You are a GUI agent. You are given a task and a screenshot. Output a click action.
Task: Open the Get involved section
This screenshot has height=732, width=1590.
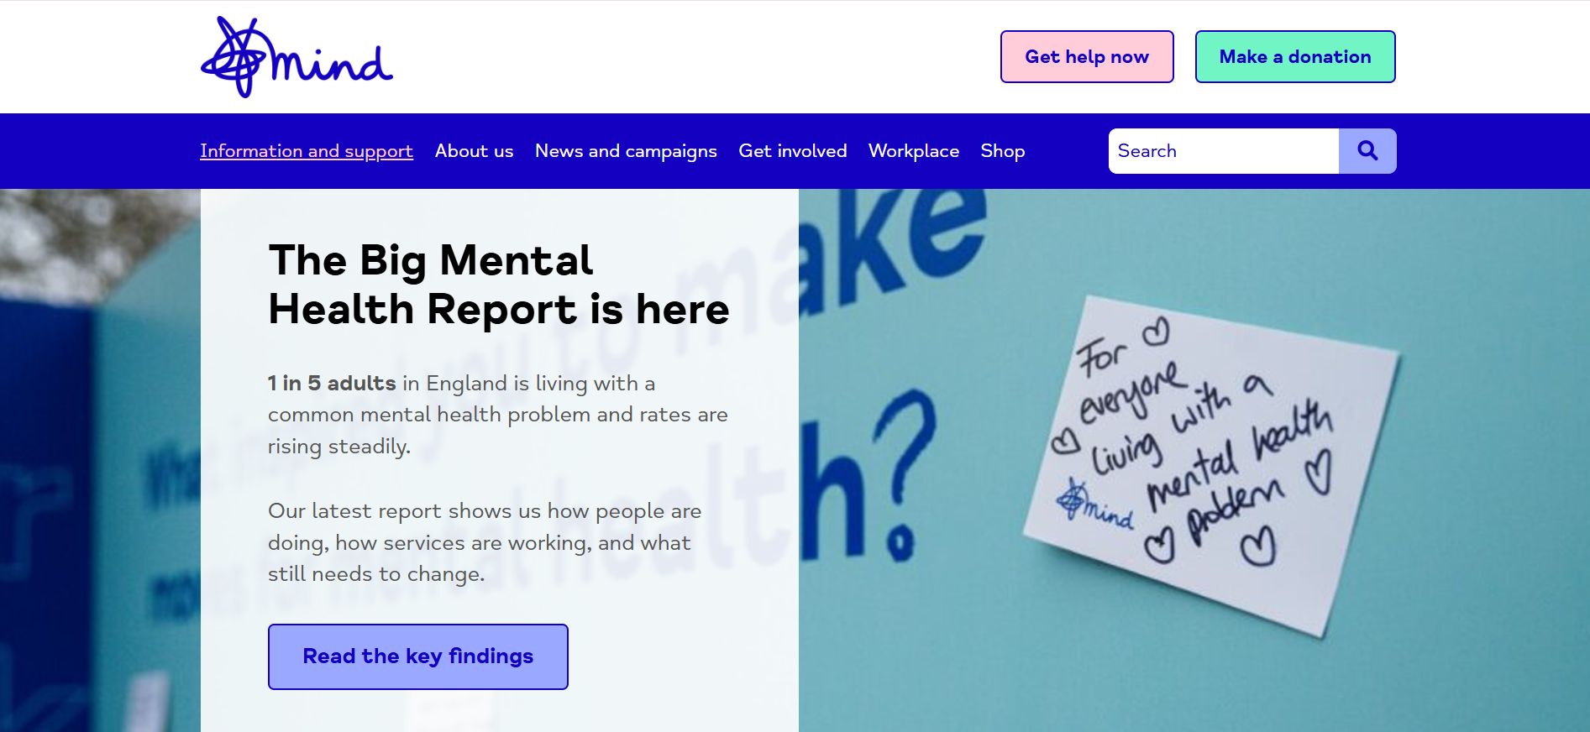[x=793, y=151]
